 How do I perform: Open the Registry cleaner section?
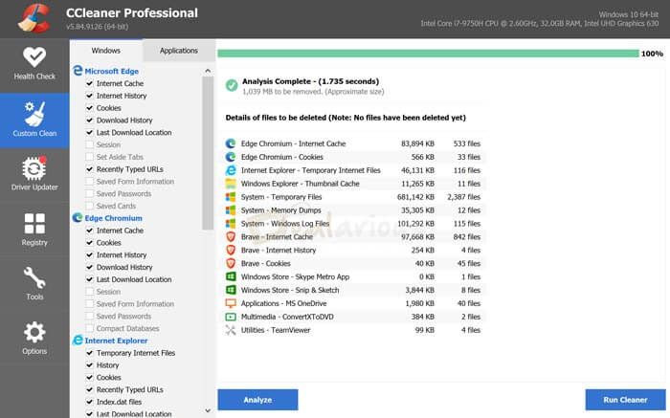tap(34, 229)
